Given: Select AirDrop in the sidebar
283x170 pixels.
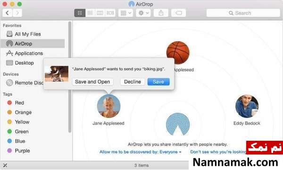Looking at the screenshot, I should click(33, 43).
